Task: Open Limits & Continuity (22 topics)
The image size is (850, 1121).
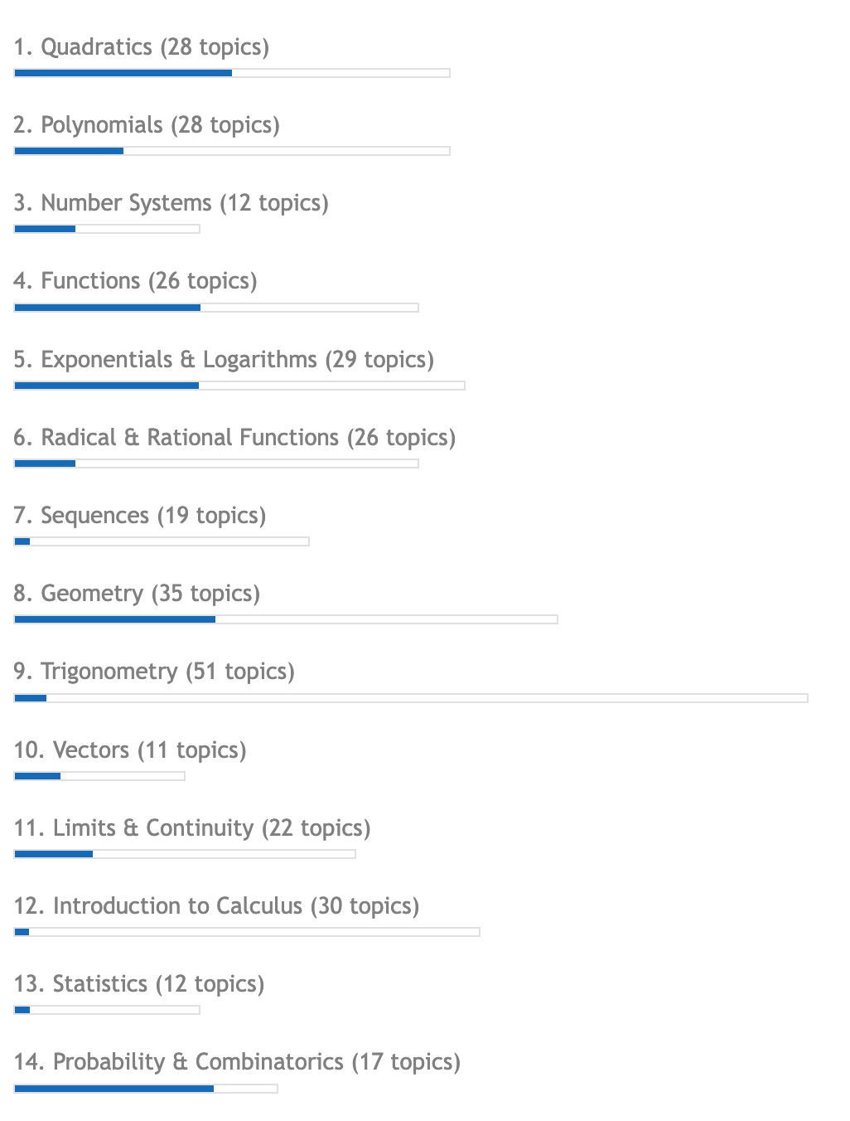Action: (192, 828)
